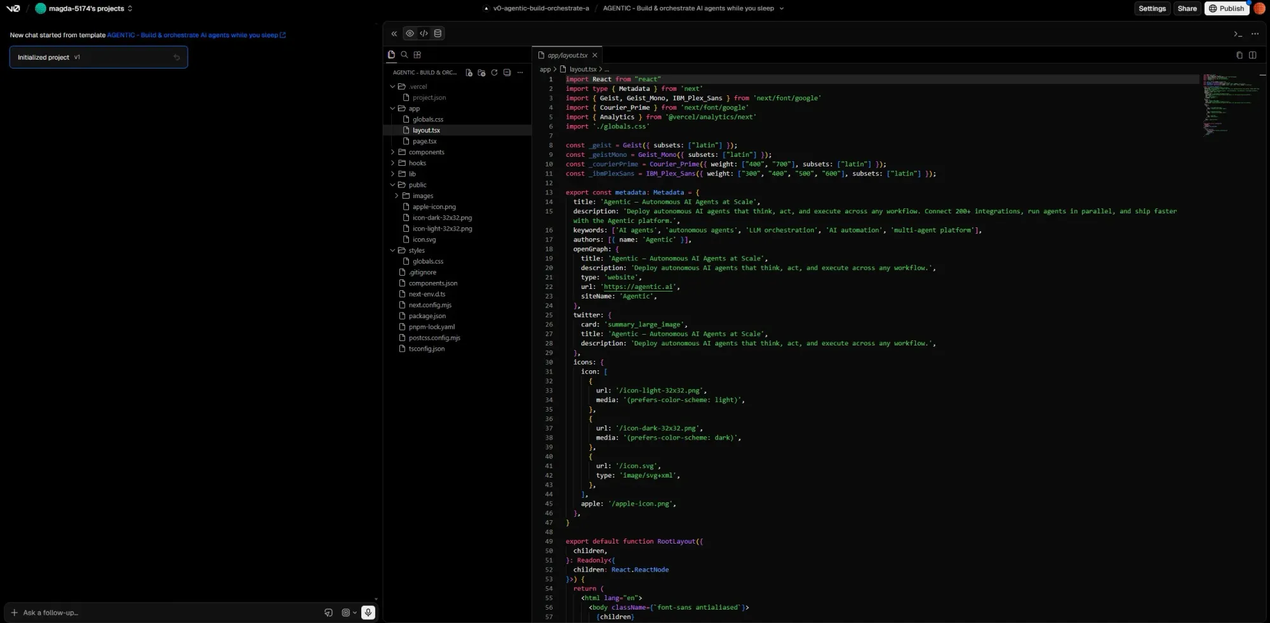Open the integrations grid icon in sidebar
This screenshot has height=623, width=1270.
(x=417, y=55)
